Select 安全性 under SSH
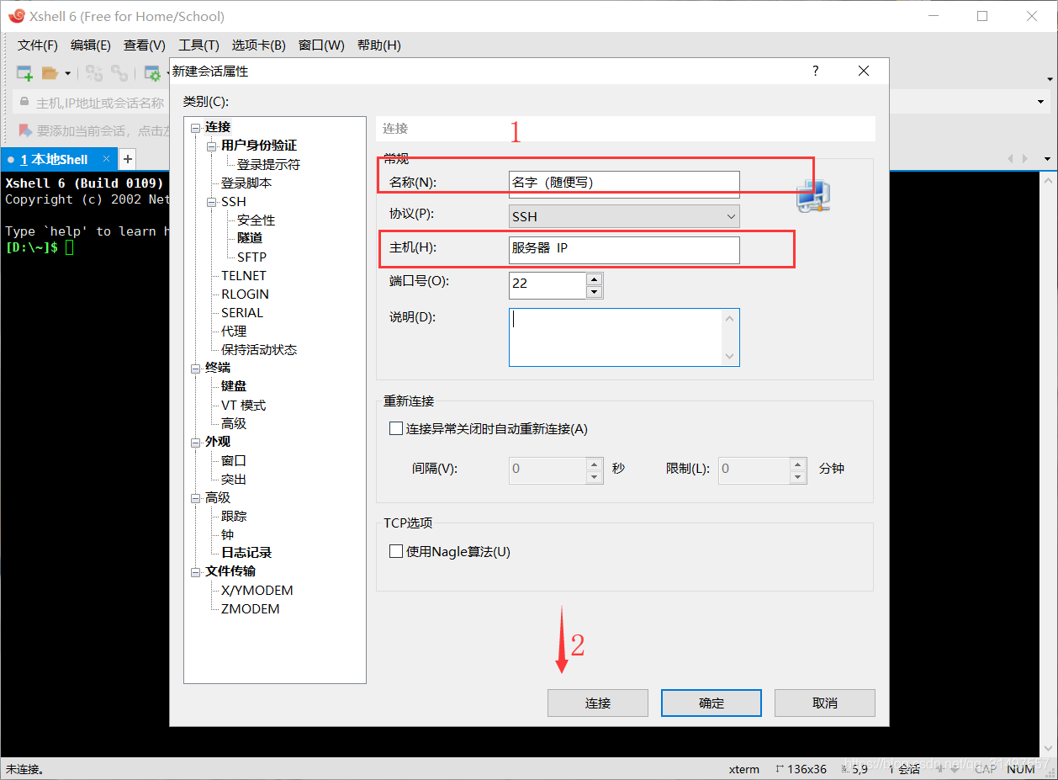Image resolution: width=1058 pixels, height=780 pixels. click(256, 220)
